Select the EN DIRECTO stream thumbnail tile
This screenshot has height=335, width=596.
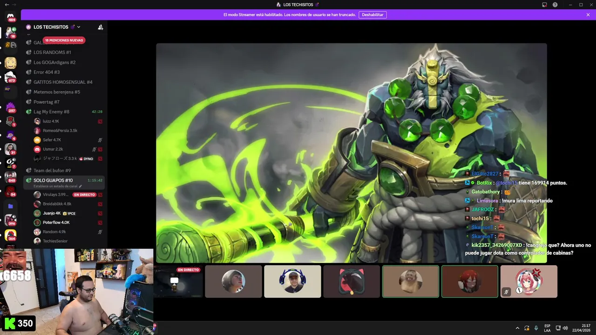pyautogui.click(x=179, y=281)
